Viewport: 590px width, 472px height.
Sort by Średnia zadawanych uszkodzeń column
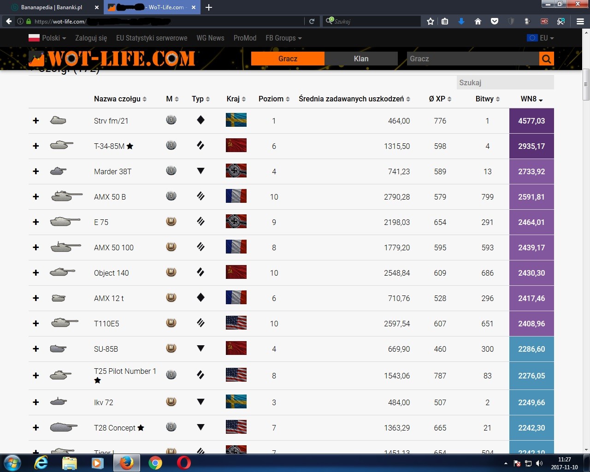tap(354, 99)
